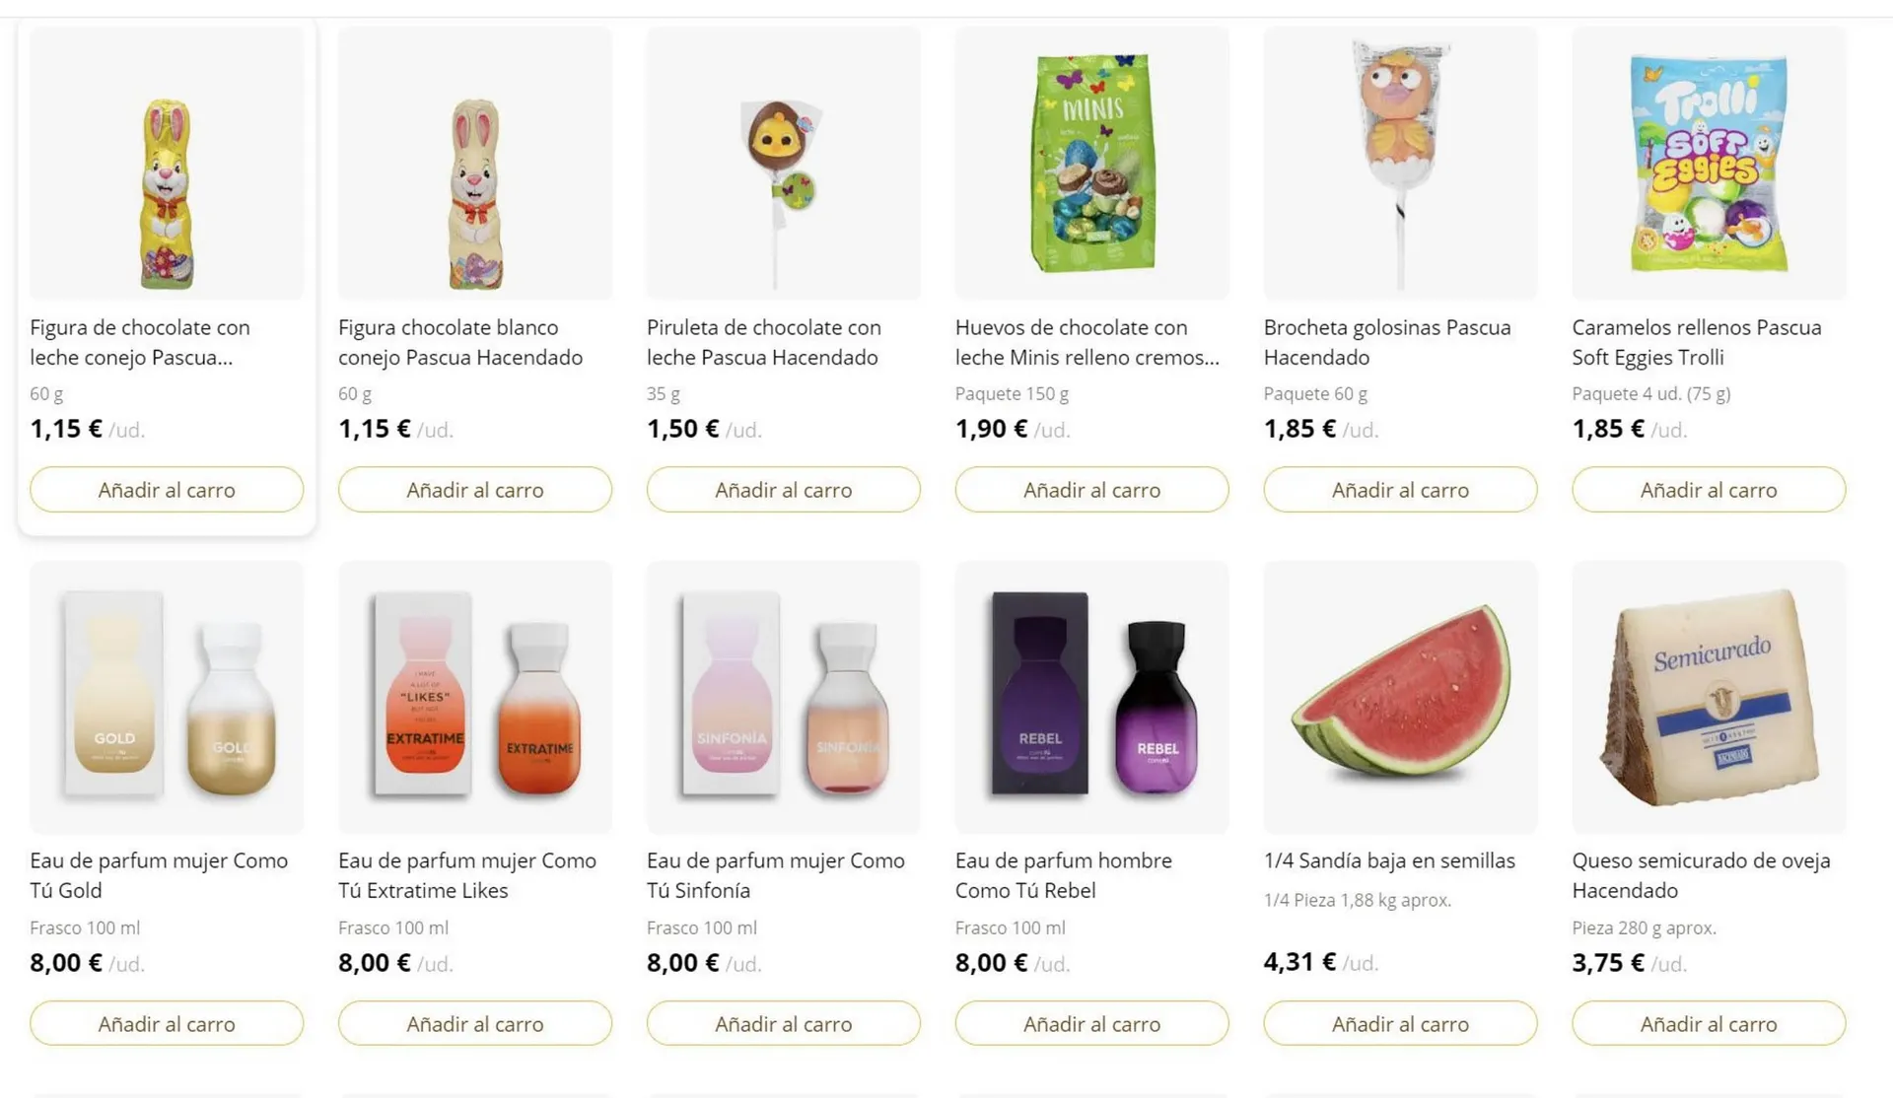The height and width of the screenshot is (1098, 1893).
Task: Open the watermelon quarter product image
Action: click(x=1400, y=697)
